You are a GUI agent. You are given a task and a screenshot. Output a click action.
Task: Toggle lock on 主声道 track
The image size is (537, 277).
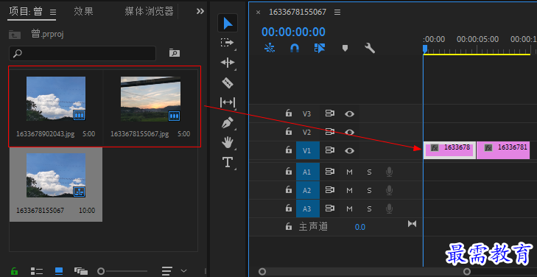click(289, 226)
